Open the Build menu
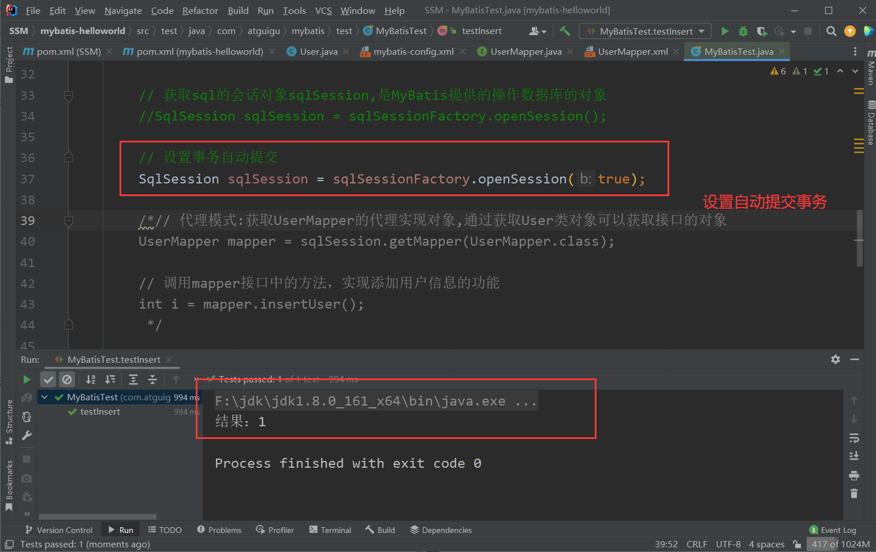 [x=238, y=10]
